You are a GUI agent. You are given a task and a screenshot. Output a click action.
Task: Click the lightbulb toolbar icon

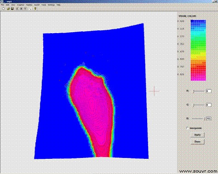[x=35, y=9]
